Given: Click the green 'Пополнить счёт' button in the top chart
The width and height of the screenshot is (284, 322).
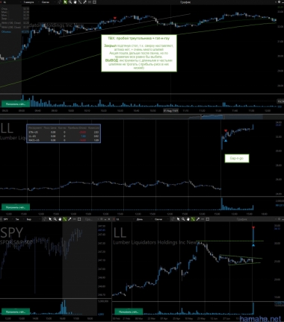Looking at the screenshot, I should (16, 104).
